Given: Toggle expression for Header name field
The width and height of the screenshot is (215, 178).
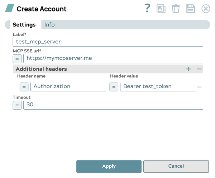Looking at the screenshot, I should [24, 87].
